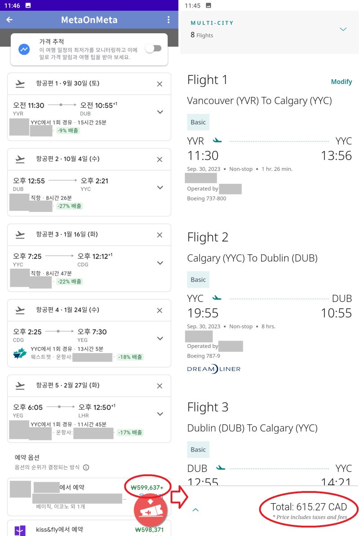Remove flight 3 with its X icon
Screen dimensions: 359x536
[159, 235]
